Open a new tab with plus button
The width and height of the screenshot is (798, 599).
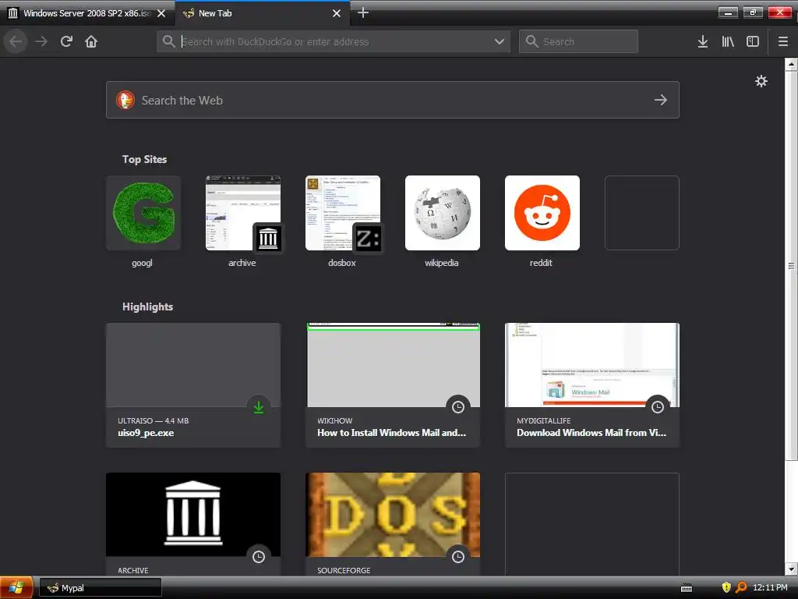click(363, 12)
